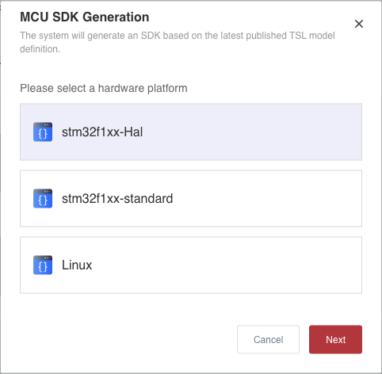The image size is (382, 374).
Task: Close the MCU SDK Generation dialog
Action: click(359, 24)
